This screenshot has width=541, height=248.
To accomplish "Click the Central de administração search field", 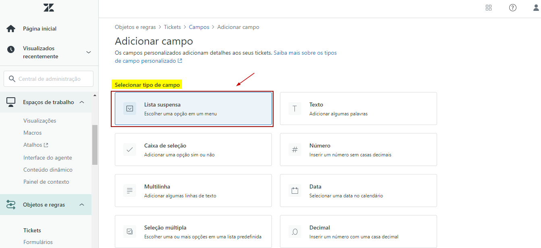I will pos(49,79).
